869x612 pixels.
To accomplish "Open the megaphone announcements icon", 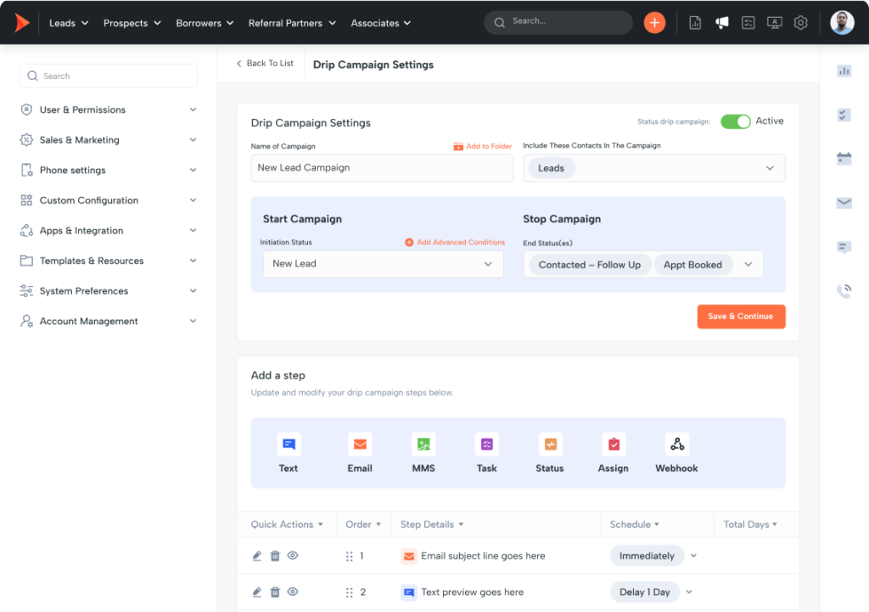I will point(721,23).
